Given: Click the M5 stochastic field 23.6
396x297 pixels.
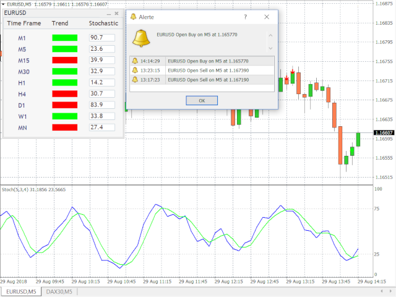Looking at the screenshot, I should point(102,49).
